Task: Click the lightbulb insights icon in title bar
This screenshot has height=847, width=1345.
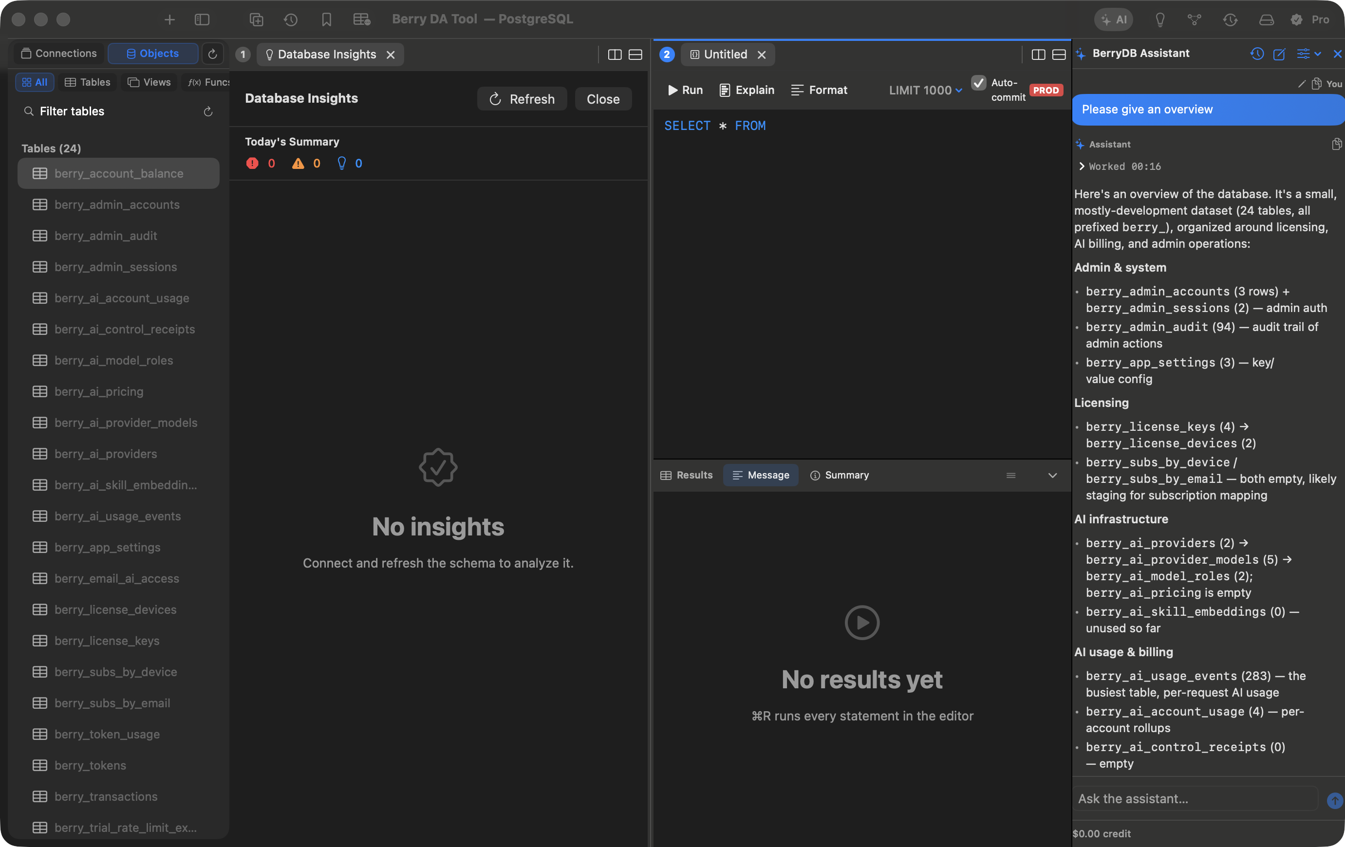Action: 1160,19
